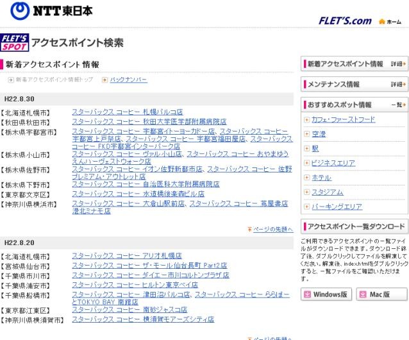Viewport: 409px width, 340px height.
Task: Expand plus icon next to スタジアム
Action: (306, 192)
